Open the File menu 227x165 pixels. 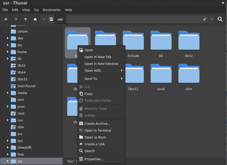(x=5, y=10)
